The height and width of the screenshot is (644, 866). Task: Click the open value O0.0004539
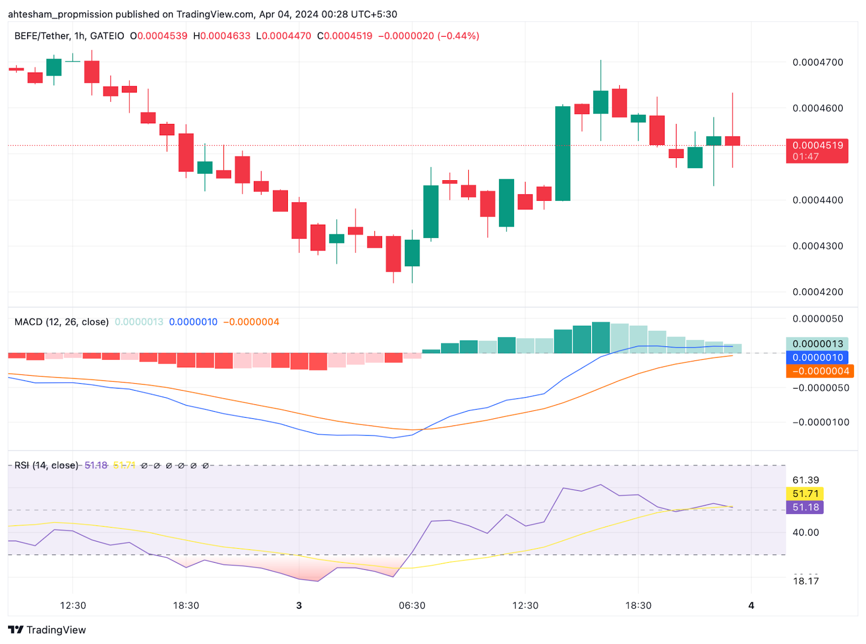(159, 36)
